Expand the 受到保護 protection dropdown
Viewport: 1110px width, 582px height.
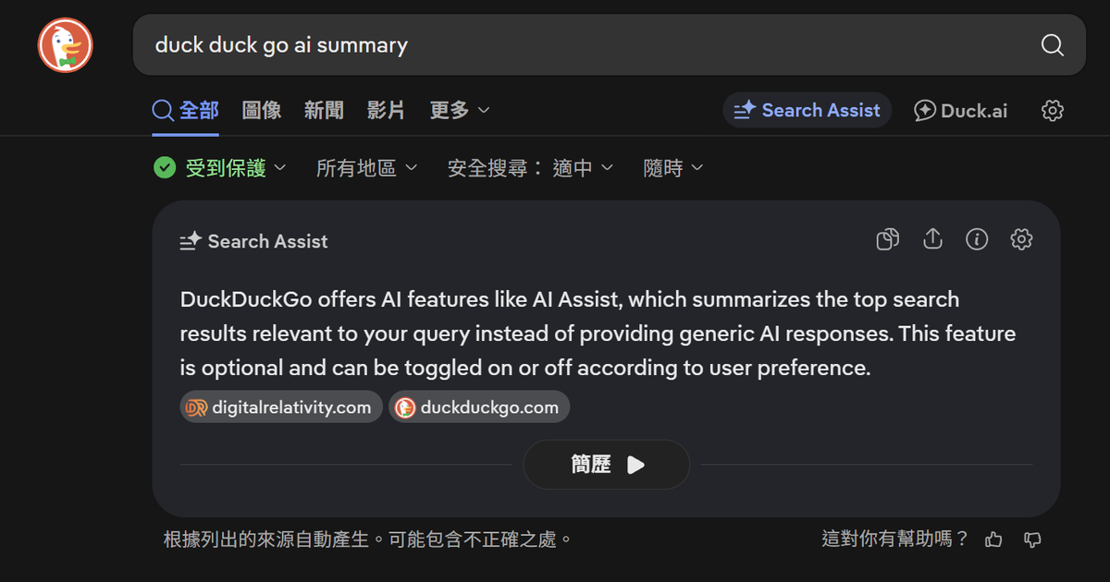point(220,168)
